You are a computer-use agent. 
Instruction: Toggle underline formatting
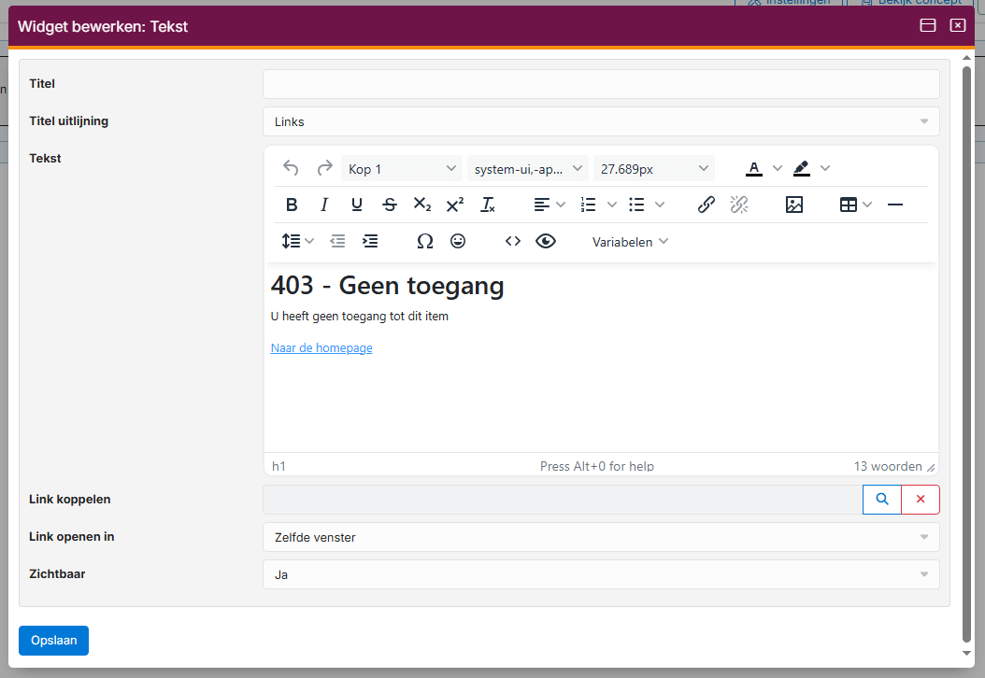click(x=357, y=205)
